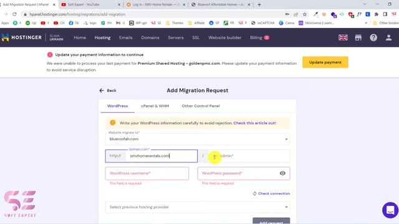Click the WordPress username field

point(147,173)
